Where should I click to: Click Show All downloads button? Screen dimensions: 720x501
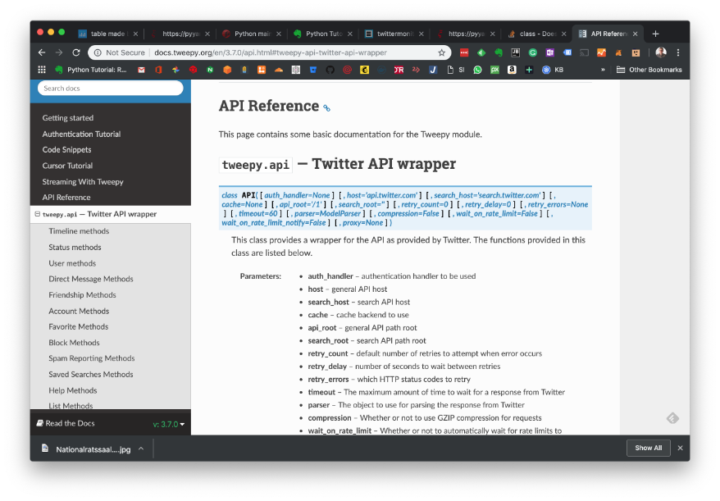click(x=648, y=448)
